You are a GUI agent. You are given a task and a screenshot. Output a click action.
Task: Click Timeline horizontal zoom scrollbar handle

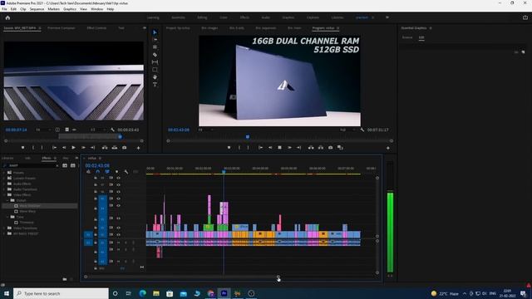[278, 277]
